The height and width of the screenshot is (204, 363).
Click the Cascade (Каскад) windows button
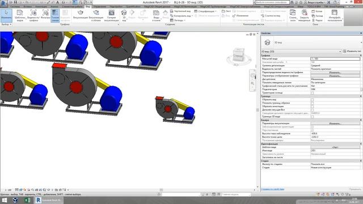click(317, 16)
